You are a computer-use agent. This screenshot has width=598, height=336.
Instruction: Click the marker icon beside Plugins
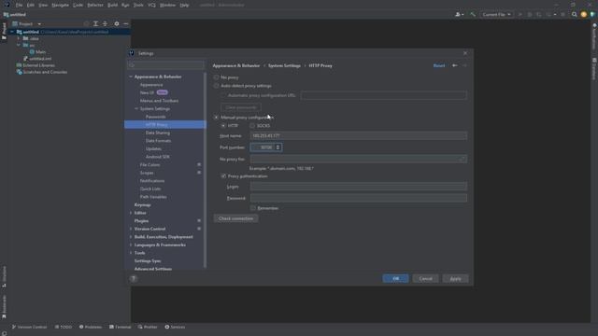click(x=199, y=220)
